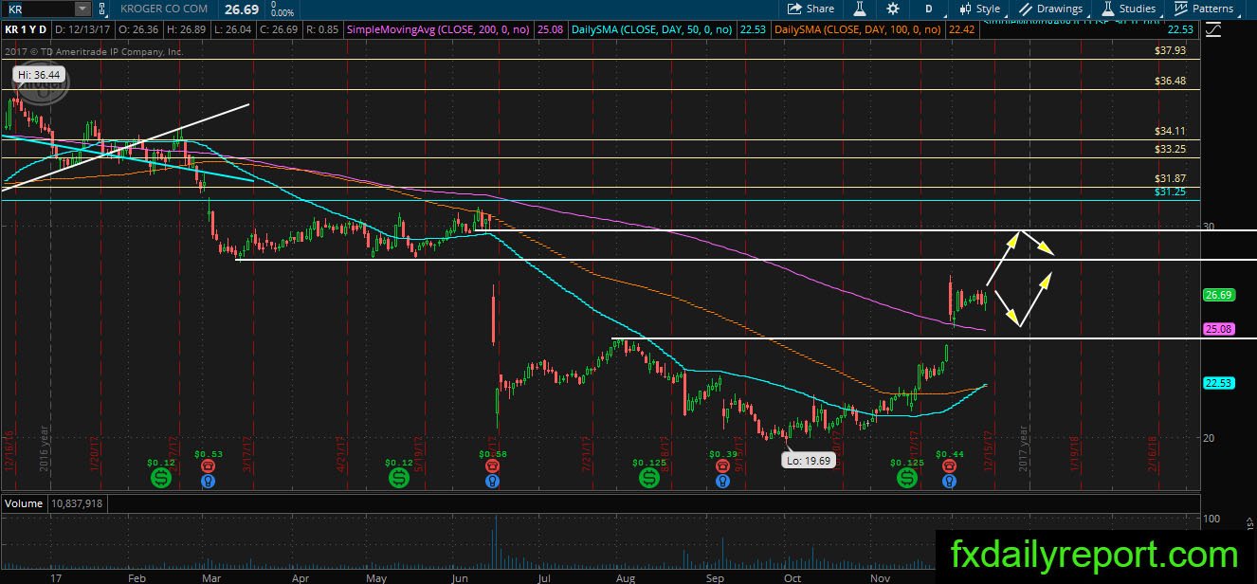Image resolution: width=1257 pixels, height=584 pixels.
Task: Click the $0.58 earnings phone icon
Action: click(x=492, y=466)
